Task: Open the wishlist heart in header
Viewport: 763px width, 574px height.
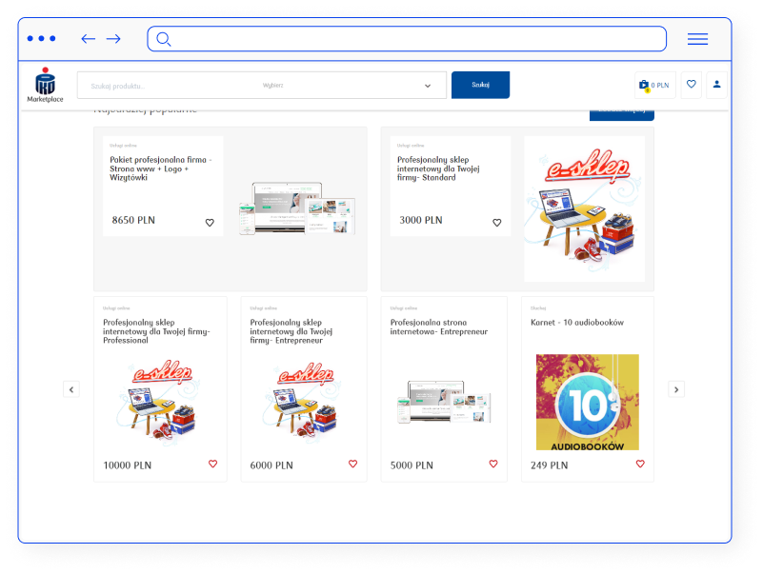Action: coord(692,85)
